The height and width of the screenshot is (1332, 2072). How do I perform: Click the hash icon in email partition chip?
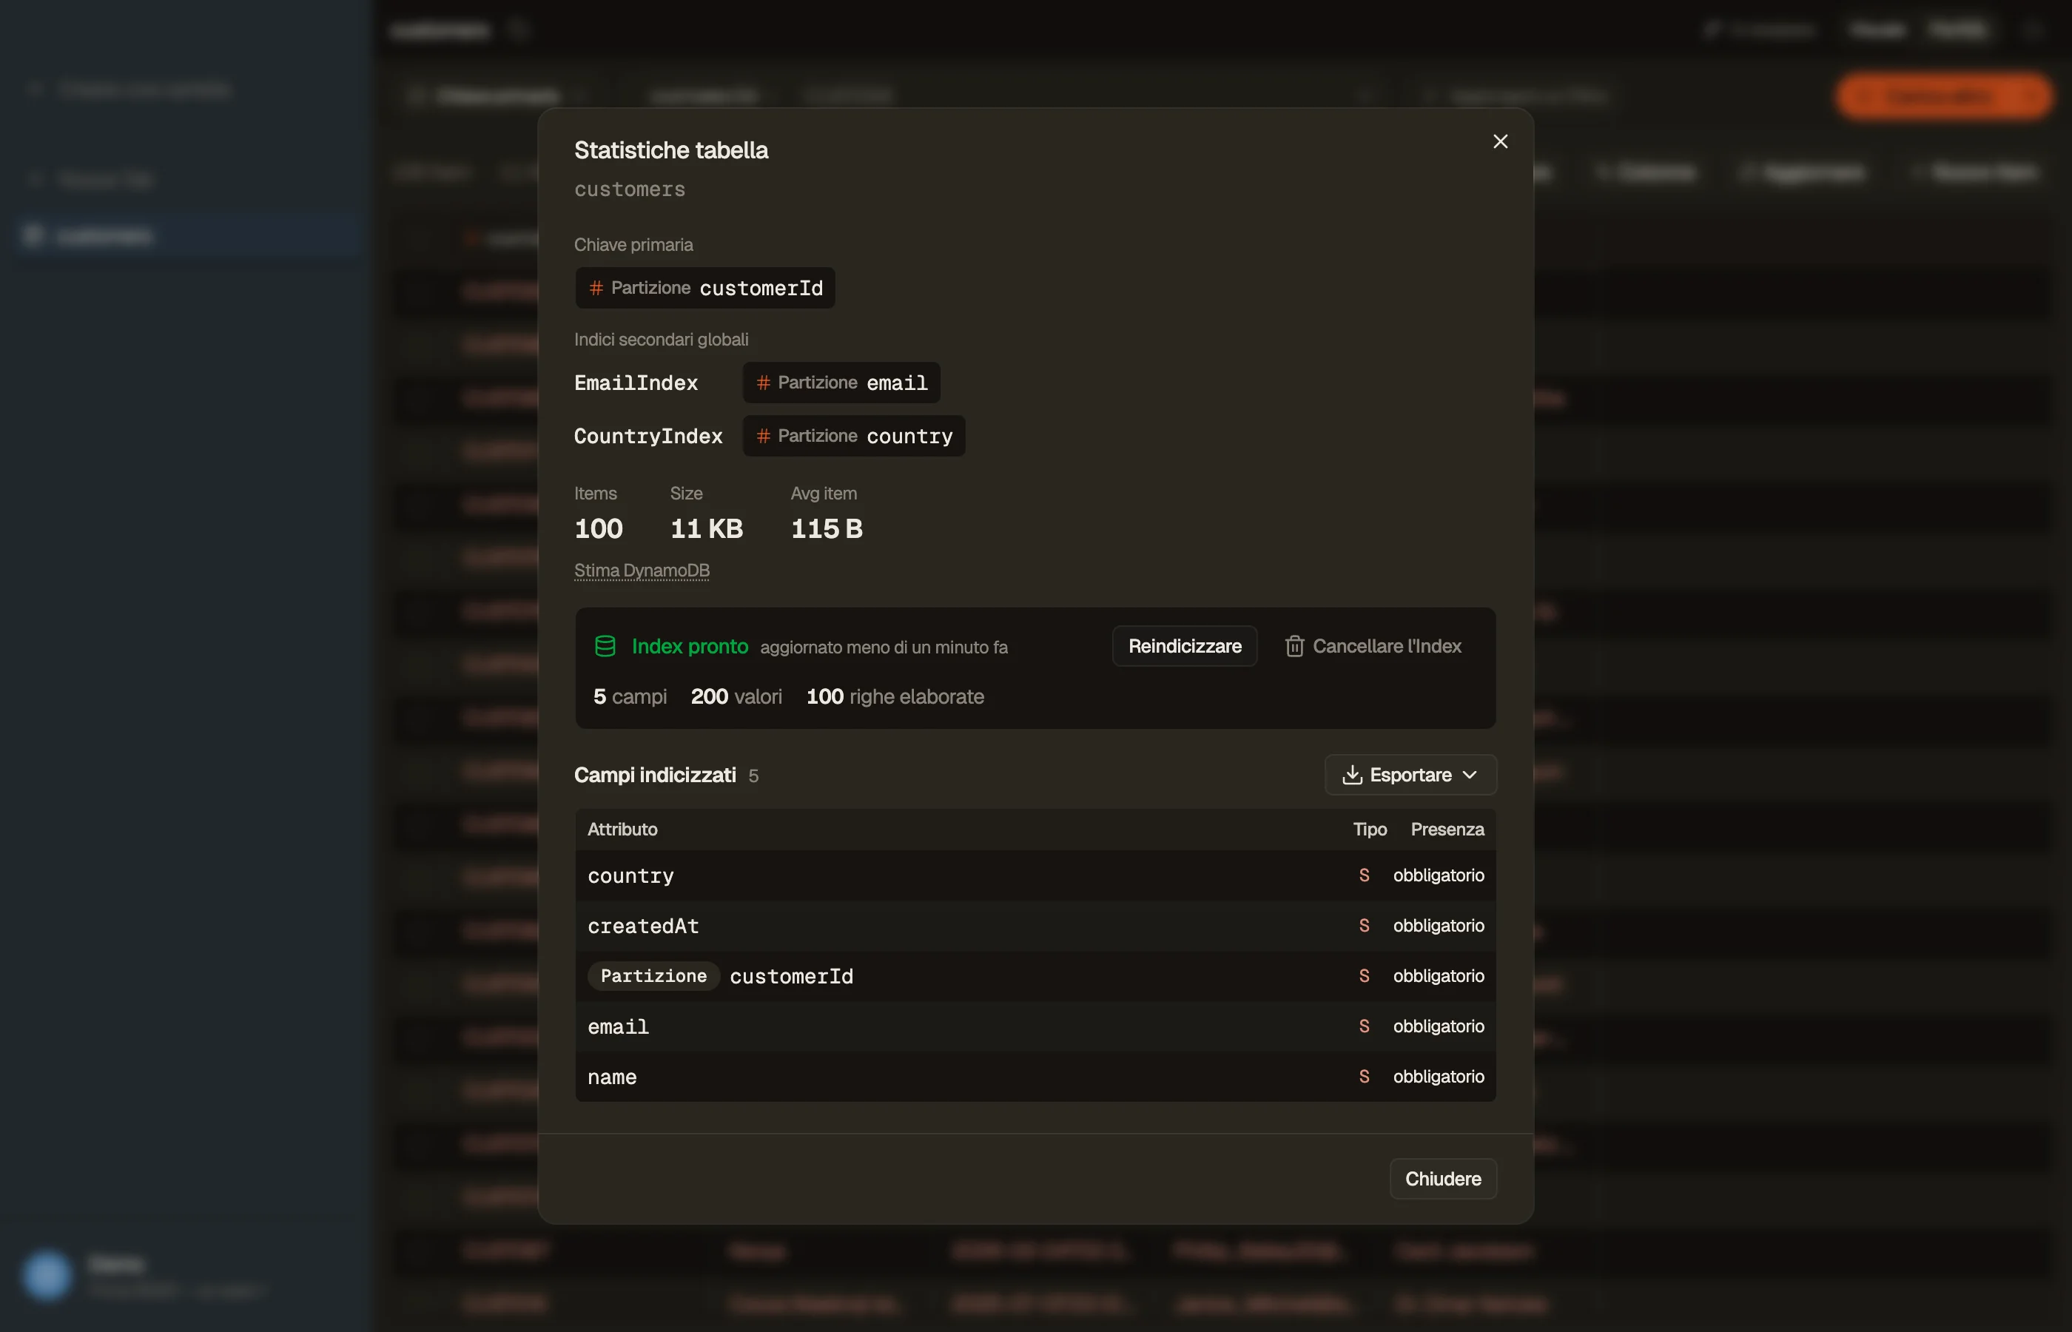coord(763,383)
